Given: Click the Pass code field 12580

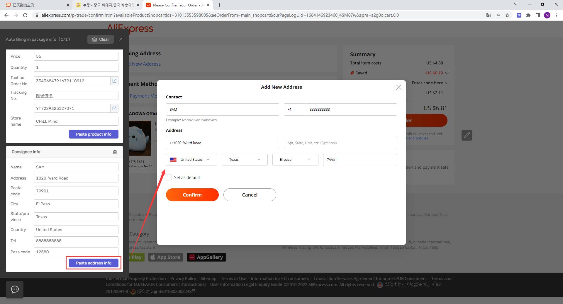Looking at the screenshot, I should click(76, 252).
